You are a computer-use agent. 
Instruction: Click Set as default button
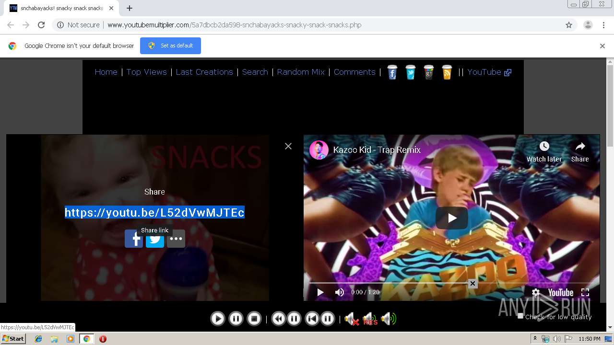(170, 46)
